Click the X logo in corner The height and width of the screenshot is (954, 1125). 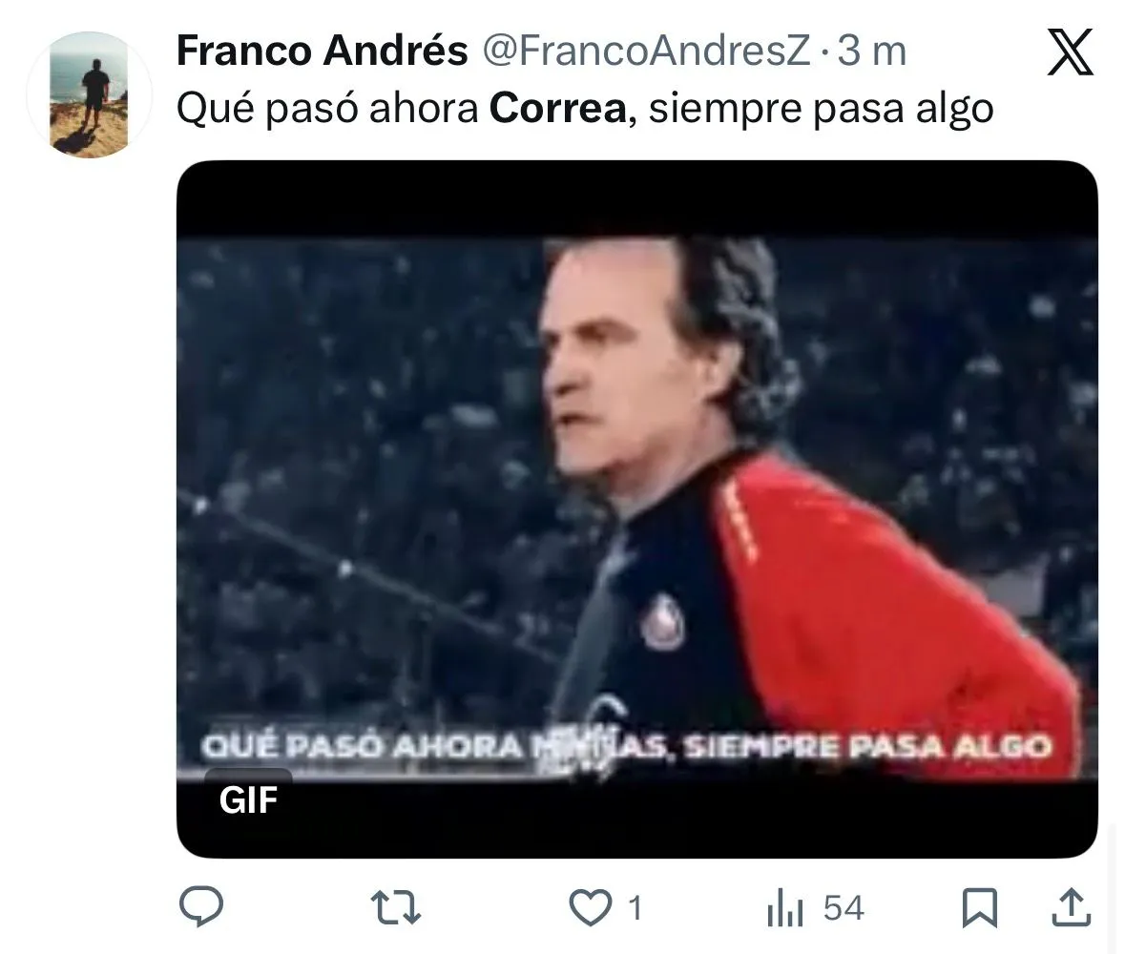click(1070, 52)
